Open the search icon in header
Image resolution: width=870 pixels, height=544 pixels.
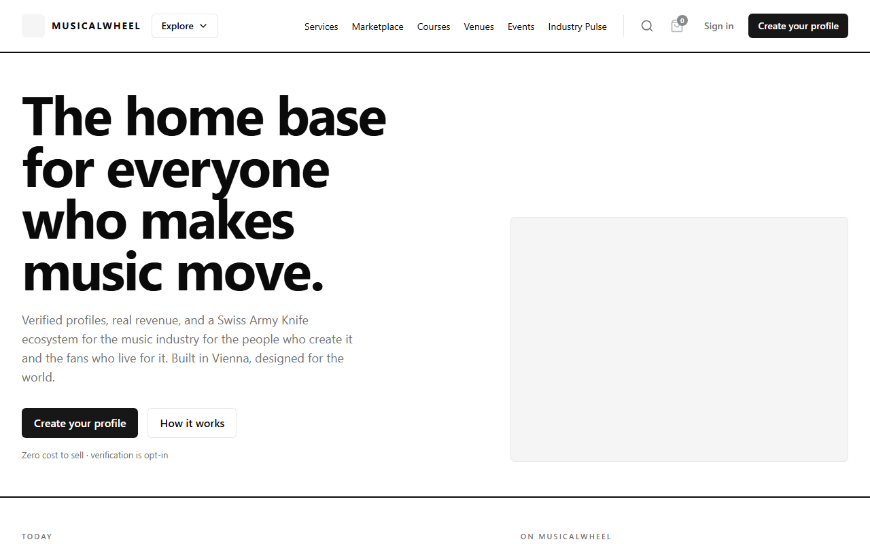coord(647,26)
